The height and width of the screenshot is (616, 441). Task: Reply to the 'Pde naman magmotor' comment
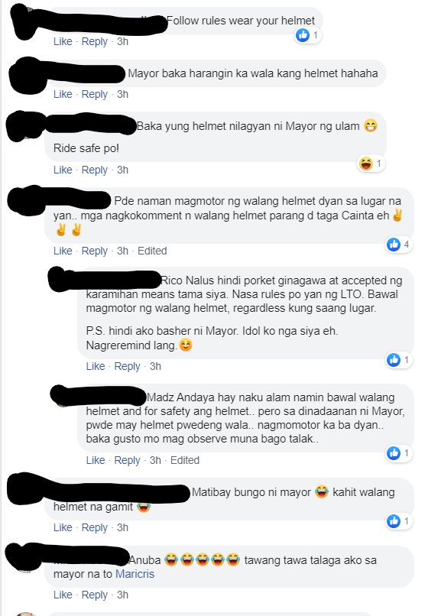(94, 251)
